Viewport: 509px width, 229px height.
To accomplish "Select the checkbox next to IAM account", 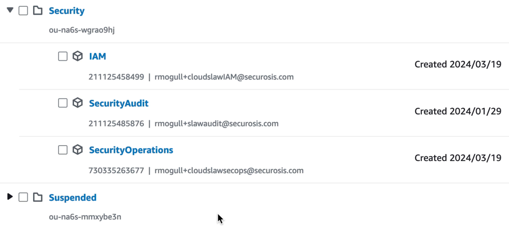I will pos(62,56).
